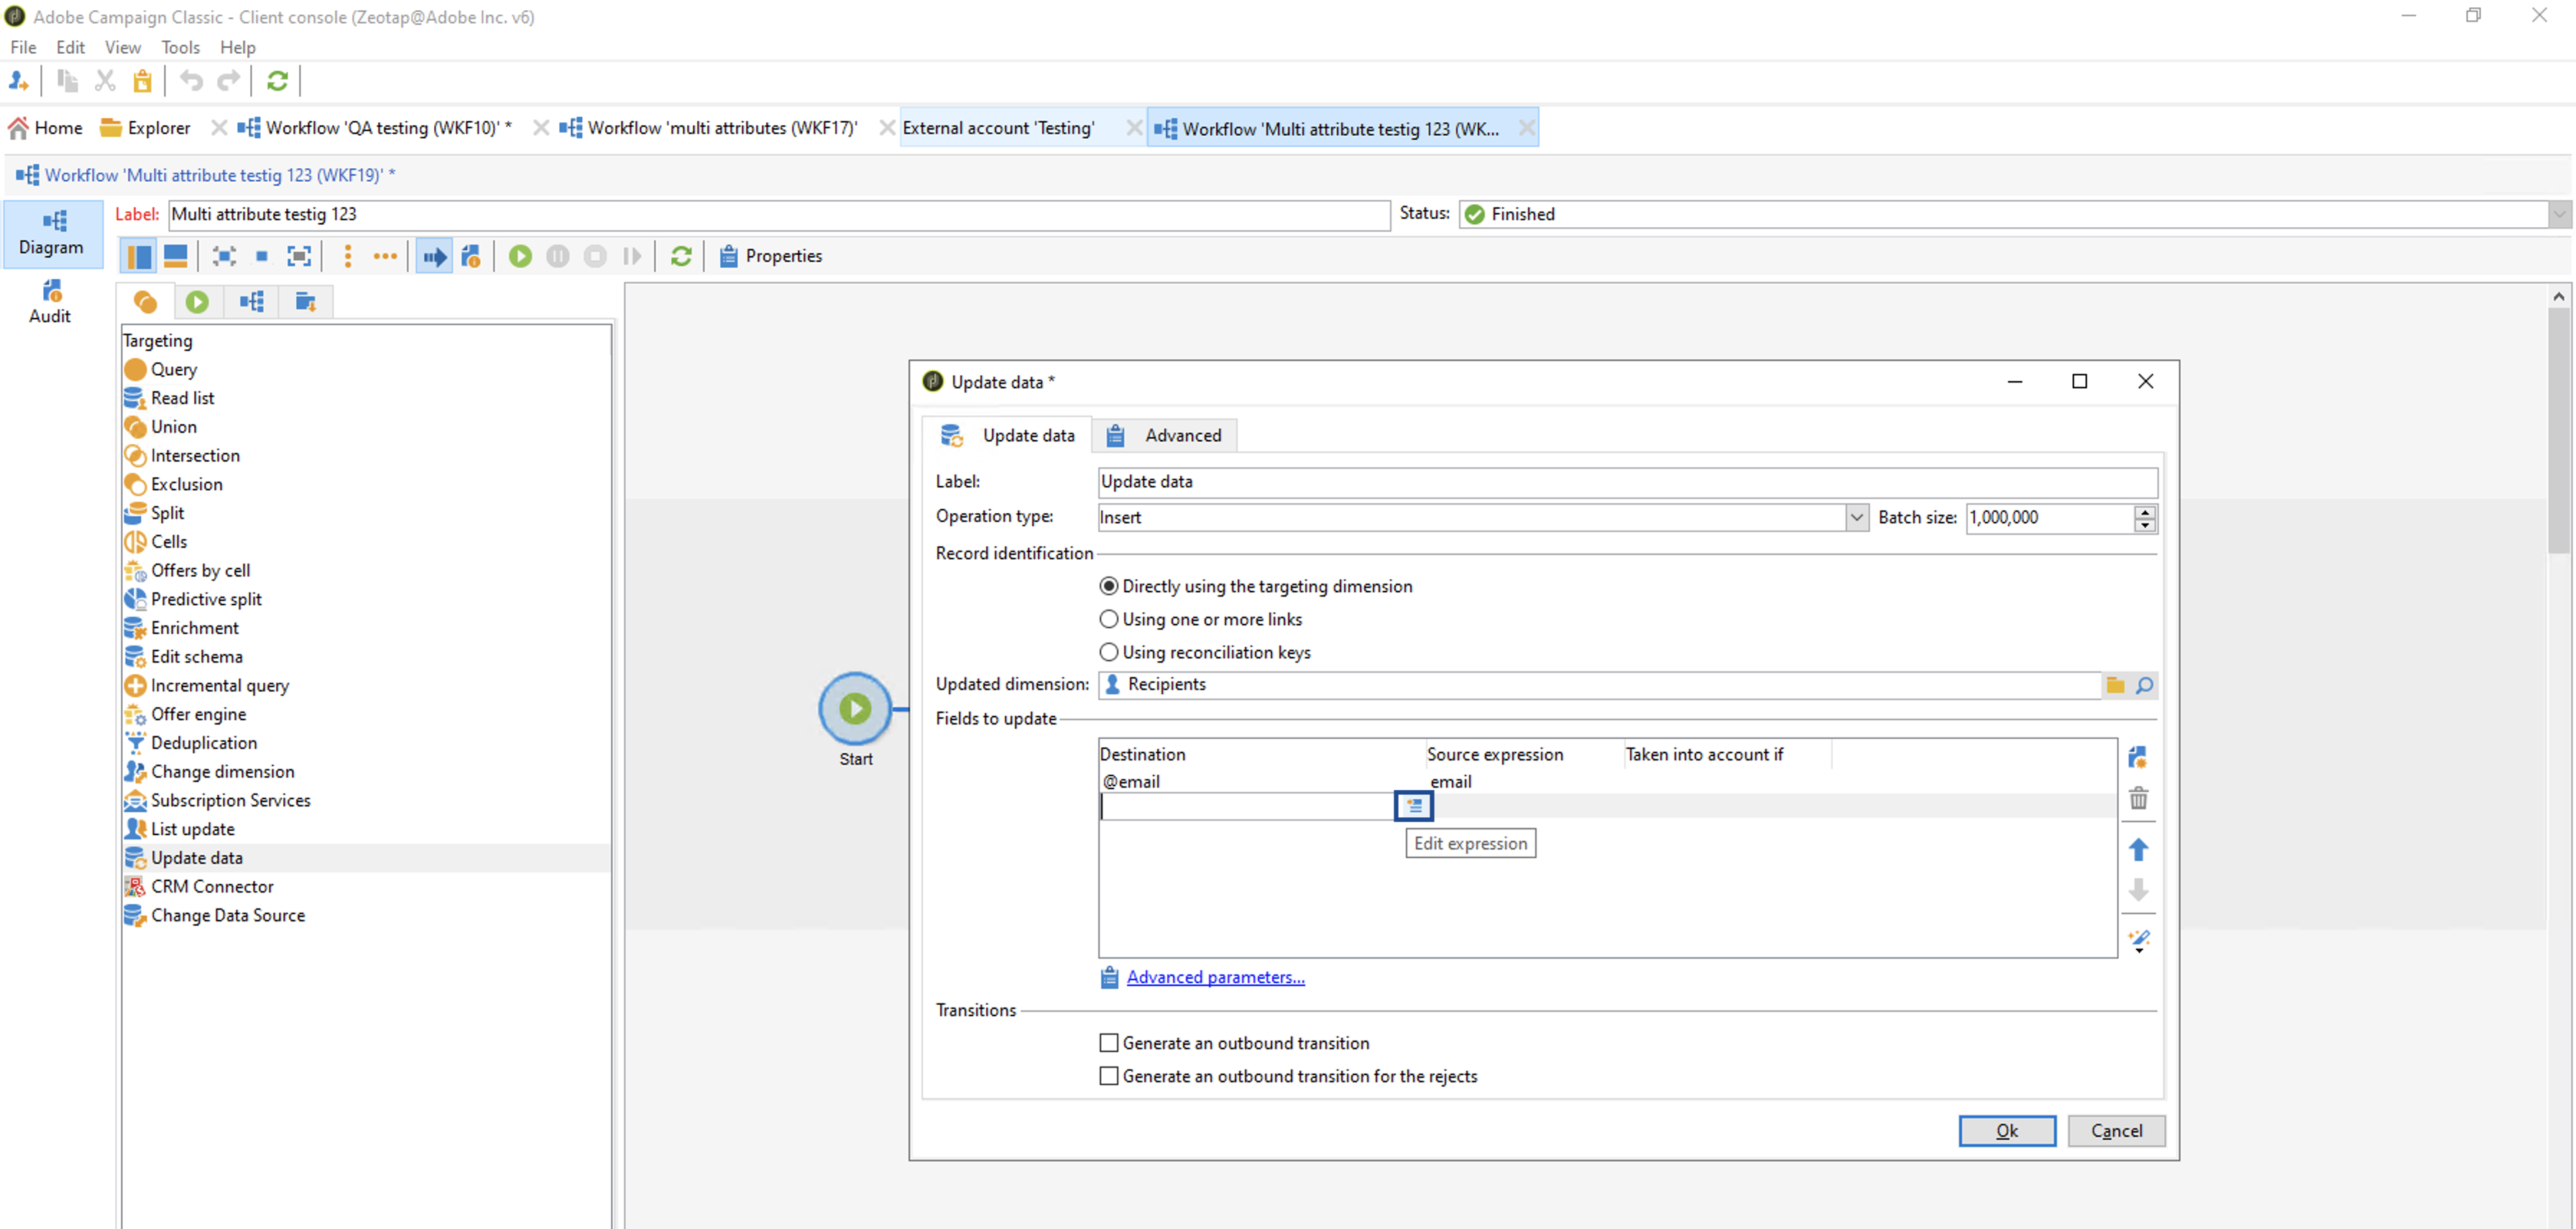Click the blue move-up arrow icon
The height and width of the screenshot is (1229, 2576).
click(x=2138, y=850)
